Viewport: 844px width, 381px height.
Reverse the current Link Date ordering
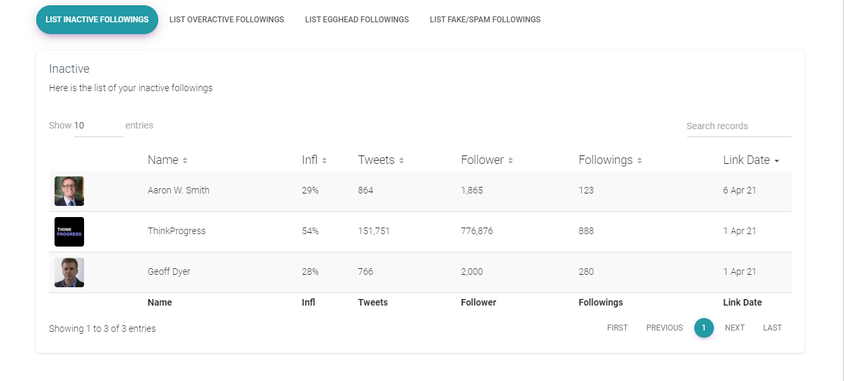(776, 159)
